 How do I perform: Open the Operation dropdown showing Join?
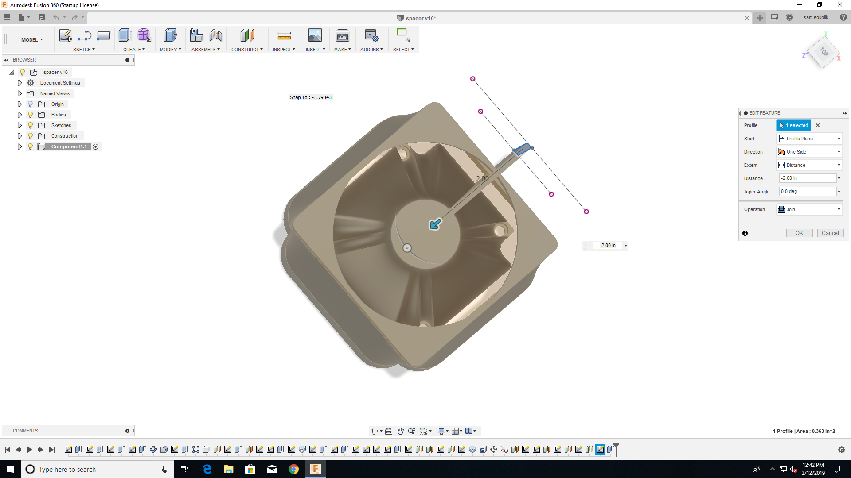pyautogui.click(x=839, y=209)
